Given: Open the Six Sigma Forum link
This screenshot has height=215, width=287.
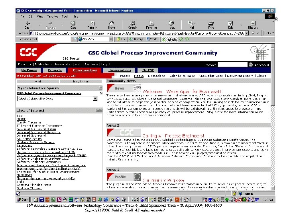Looking at the screenshot, I should pos(29,139).
